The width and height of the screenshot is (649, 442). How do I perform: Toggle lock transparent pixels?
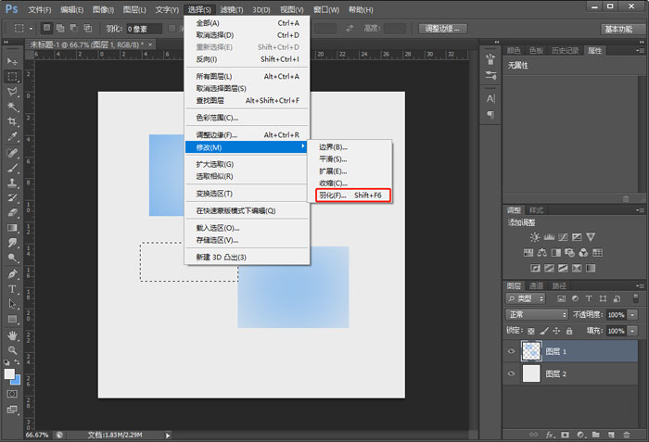pyautogui.click(x=531, y=331)
